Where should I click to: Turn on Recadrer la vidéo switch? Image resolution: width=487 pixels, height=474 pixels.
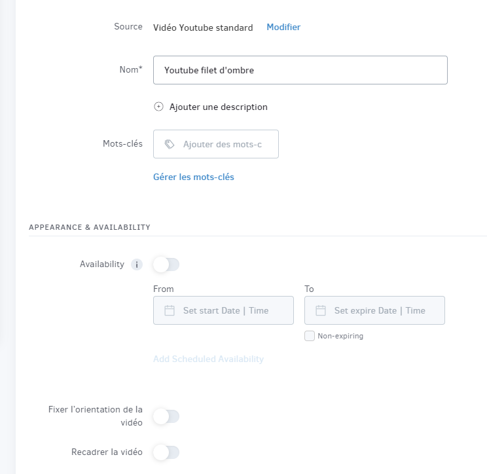point(166,452)
